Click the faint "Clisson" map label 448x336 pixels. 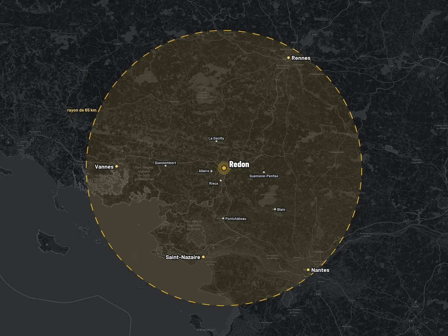pos(351,300)
